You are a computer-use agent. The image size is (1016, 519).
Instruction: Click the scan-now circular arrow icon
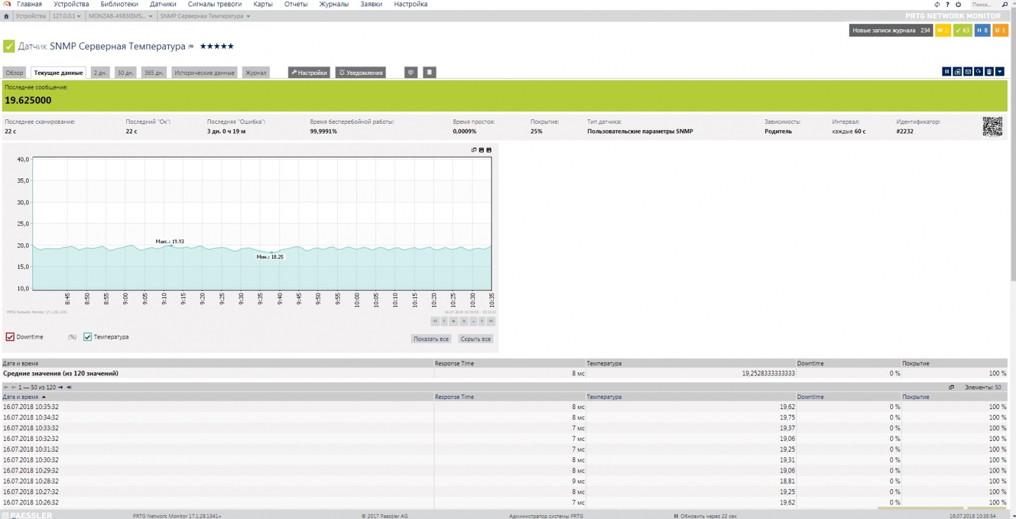pos(979,72)
